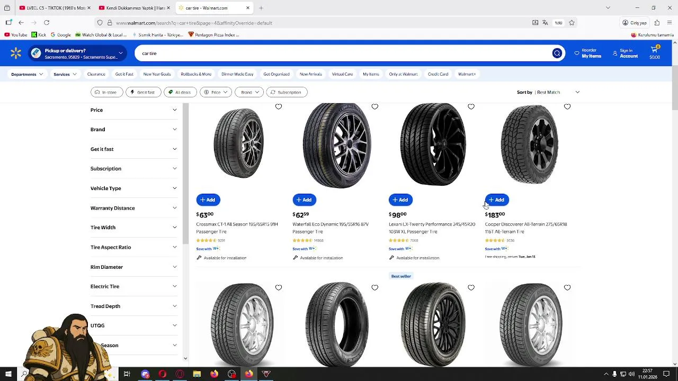
Task: Expand the Electric Tire filter
Action: click(133, 286)
